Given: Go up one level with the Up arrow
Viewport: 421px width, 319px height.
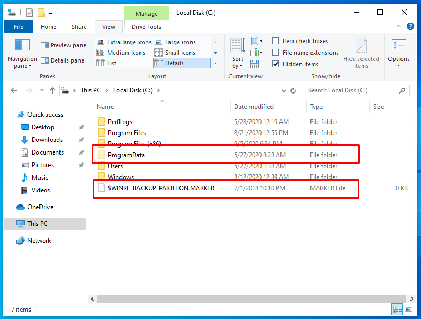Looking at the screenshot, I should click(x=52, y=90).
